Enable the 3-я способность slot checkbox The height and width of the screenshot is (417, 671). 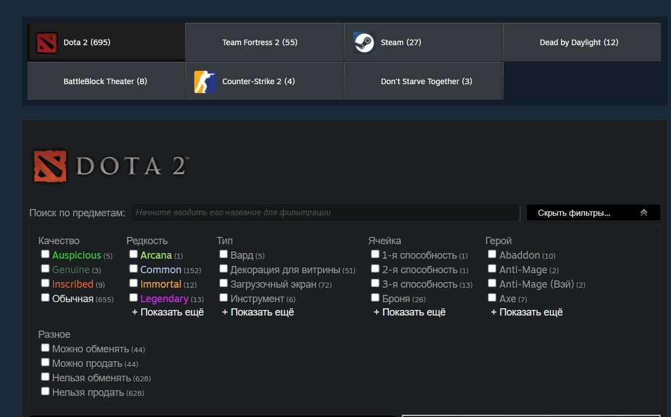pyautogui.click(x=375, y=283)
